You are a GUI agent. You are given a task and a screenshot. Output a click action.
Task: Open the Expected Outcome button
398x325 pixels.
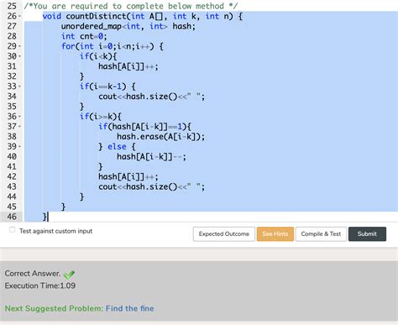(224, 234)
